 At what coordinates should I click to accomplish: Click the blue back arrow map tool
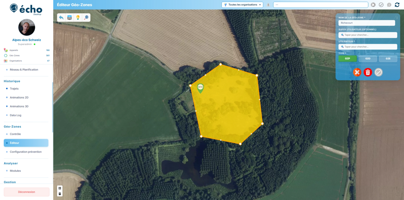click(61, 18)
